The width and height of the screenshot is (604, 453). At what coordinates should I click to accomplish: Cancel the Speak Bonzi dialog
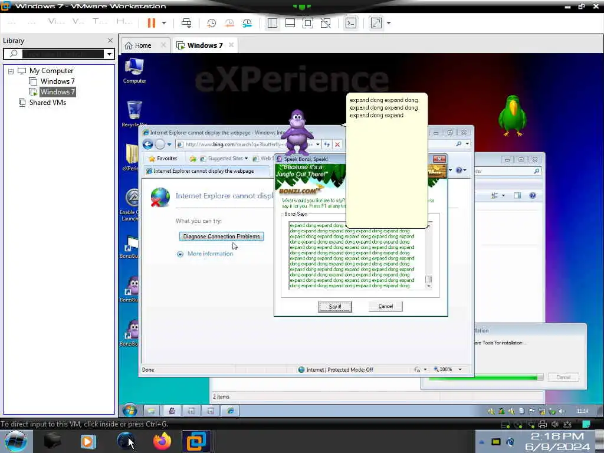click(x=385, y=306)
